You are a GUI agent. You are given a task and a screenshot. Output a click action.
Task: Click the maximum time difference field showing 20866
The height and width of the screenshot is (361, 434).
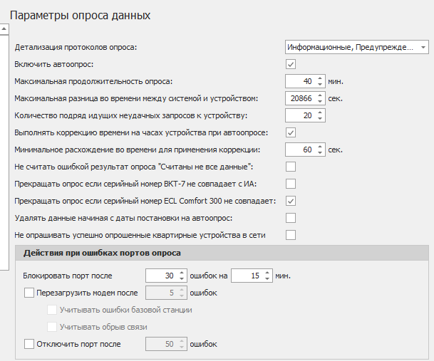[x=299, y=98]
